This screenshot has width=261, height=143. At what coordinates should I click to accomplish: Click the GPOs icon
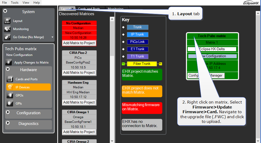point(10,95)
